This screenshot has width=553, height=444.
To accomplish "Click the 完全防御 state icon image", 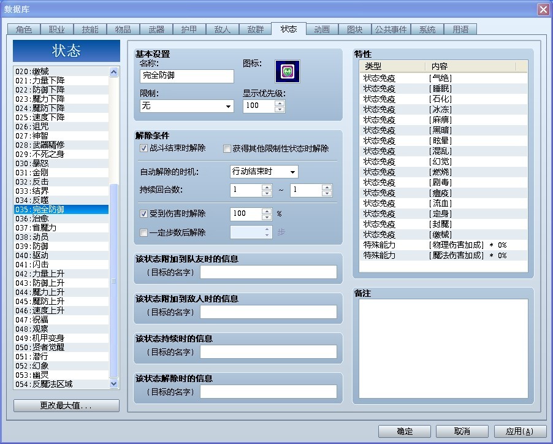I will click(x=288, y=71).
